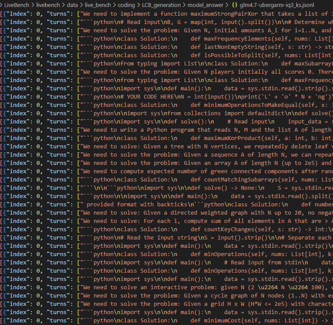Click the line mentioning maximumStrongPairXor

pyautogui.click(x=166, y=14)
